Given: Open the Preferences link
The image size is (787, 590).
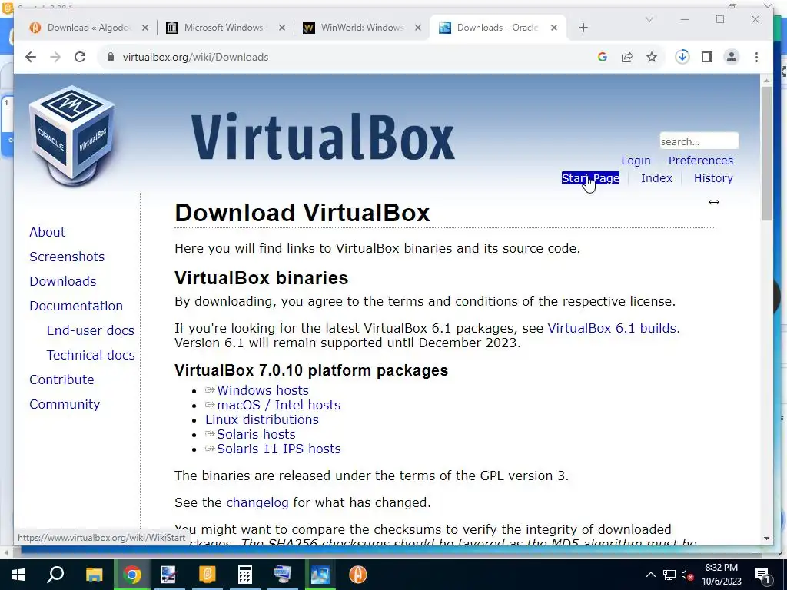Looking at the screenshot, I should (701, 161).
